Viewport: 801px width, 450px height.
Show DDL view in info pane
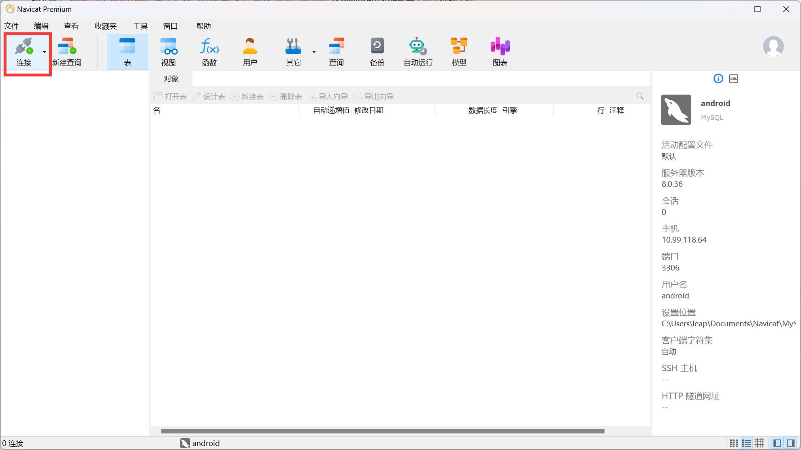(x=733, y=79)
